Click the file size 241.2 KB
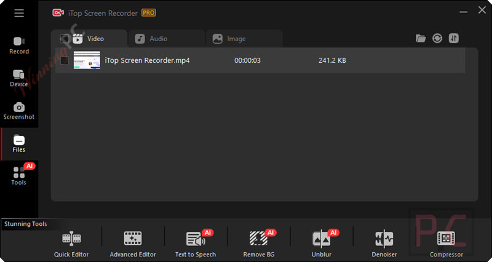 pos(332,60)
